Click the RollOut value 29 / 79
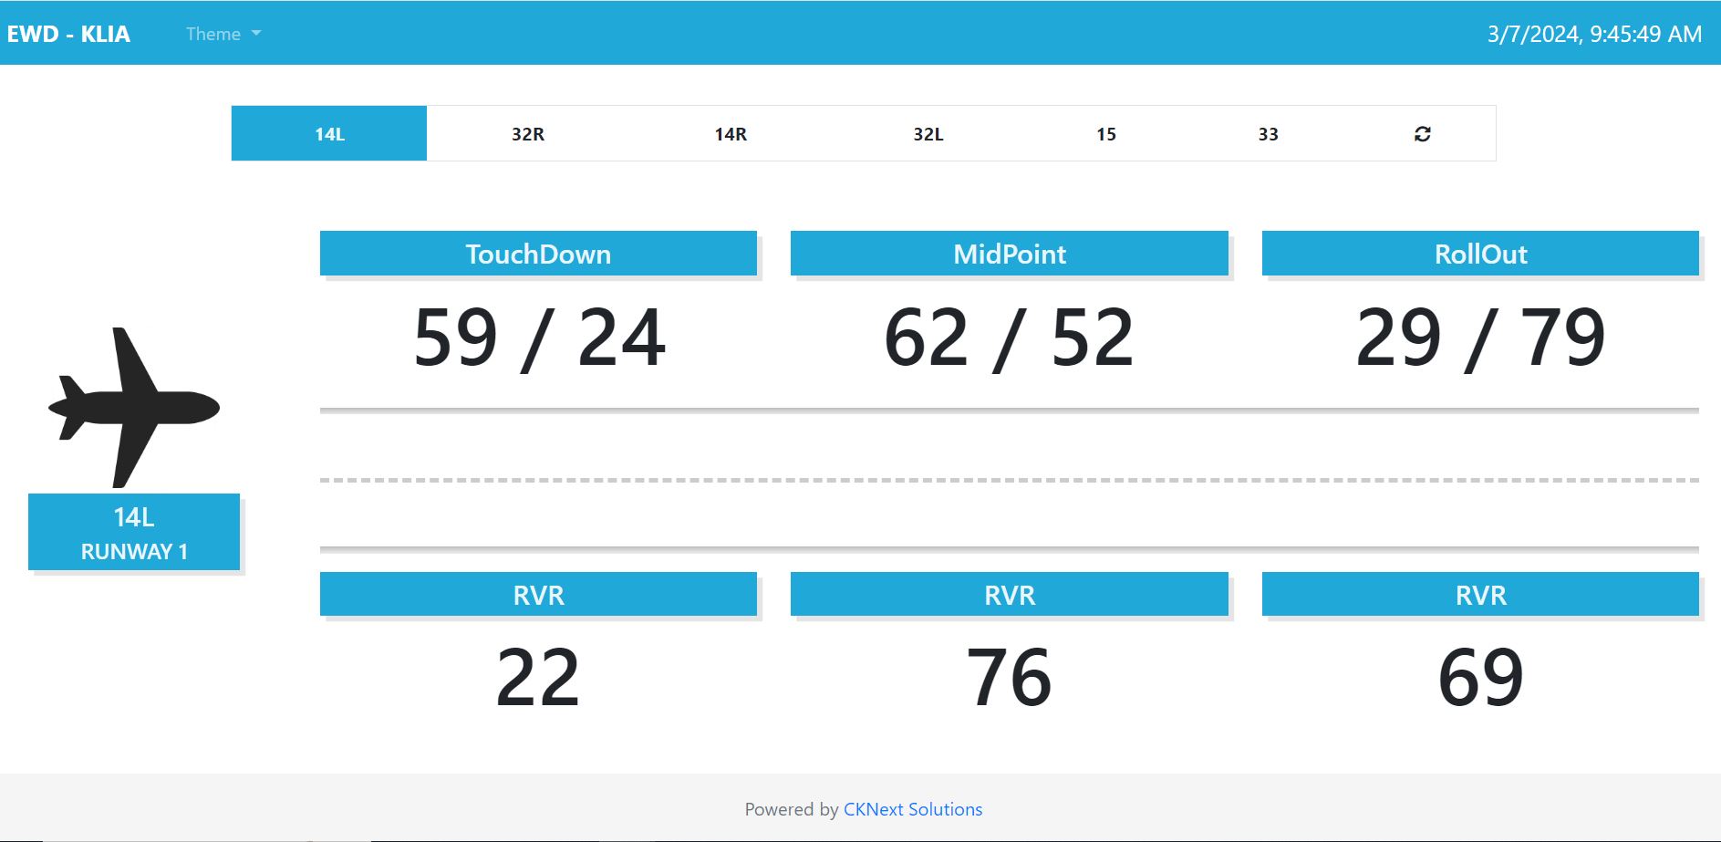This screenshot has width=1721, height=842. tap(1479, 338)
